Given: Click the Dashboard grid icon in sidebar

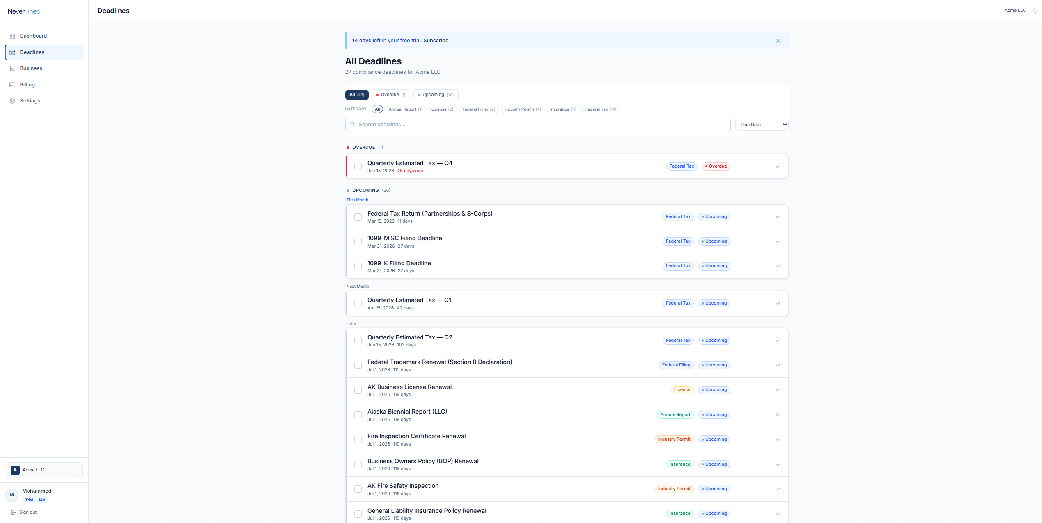Looking at the screenshot, I should click(x=12, y=36).
